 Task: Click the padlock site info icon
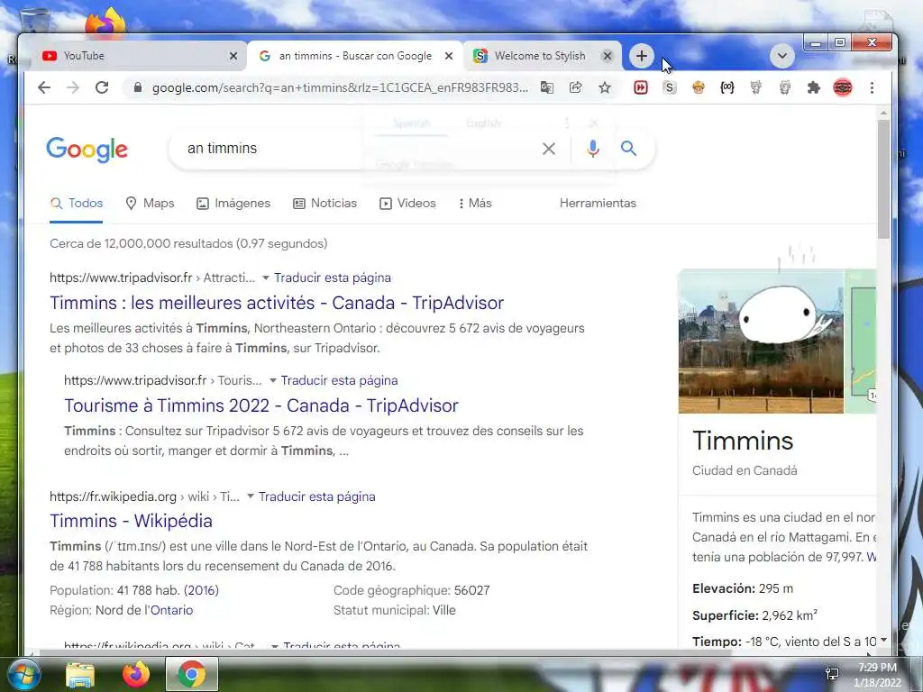click(138, 87)
